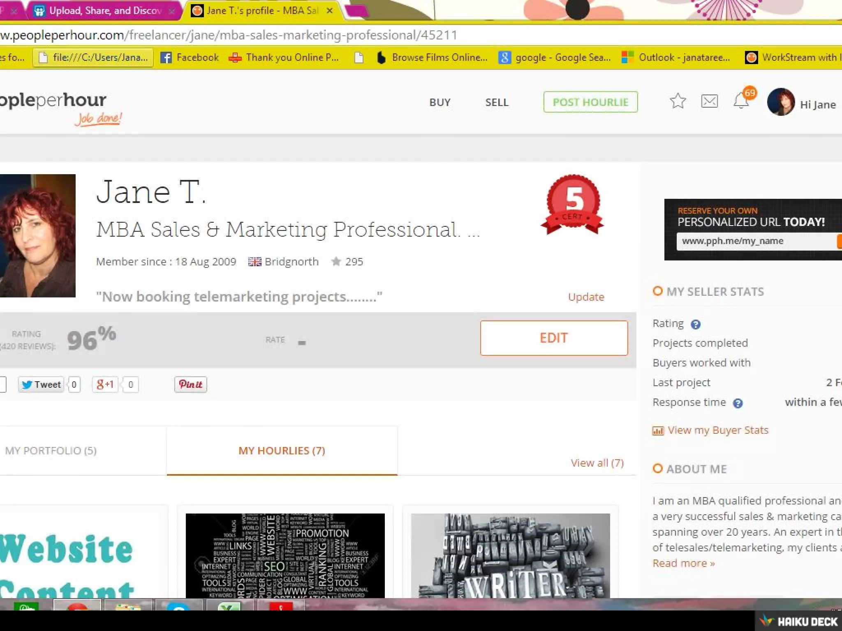The height and width of the screenshot is (631, 842).
Task: Click the favorites star icon in header
Action: [x=678, y=101]
